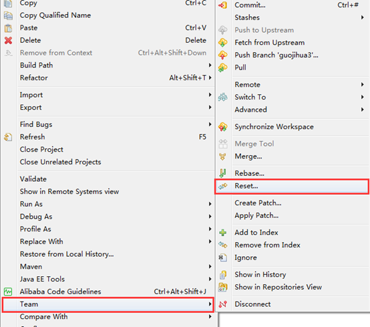
Task: Open Java EE Tools menu entry
Action: [x=42, y=280]
